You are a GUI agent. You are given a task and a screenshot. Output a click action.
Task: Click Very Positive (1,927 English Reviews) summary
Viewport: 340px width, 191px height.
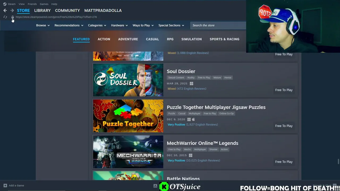[x=193, y=124]
